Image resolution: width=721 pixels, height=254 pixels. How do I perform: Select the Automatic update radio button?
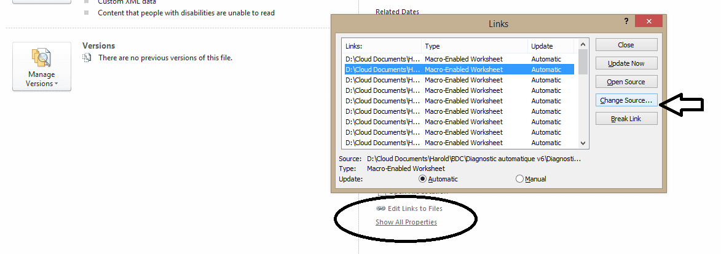(422, 178)
